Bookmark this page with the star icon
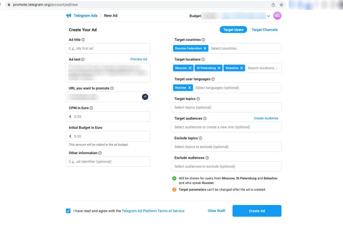Screen dimensions: 343x229 [281, 5]
